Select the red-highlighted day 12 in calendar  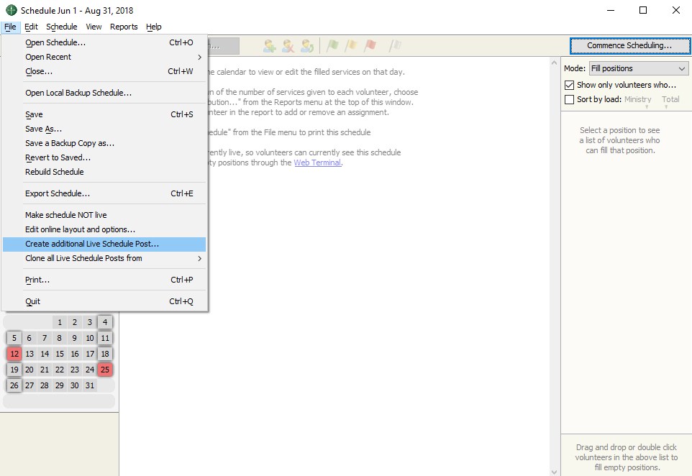pyautogui.click(x=14, y=354)
